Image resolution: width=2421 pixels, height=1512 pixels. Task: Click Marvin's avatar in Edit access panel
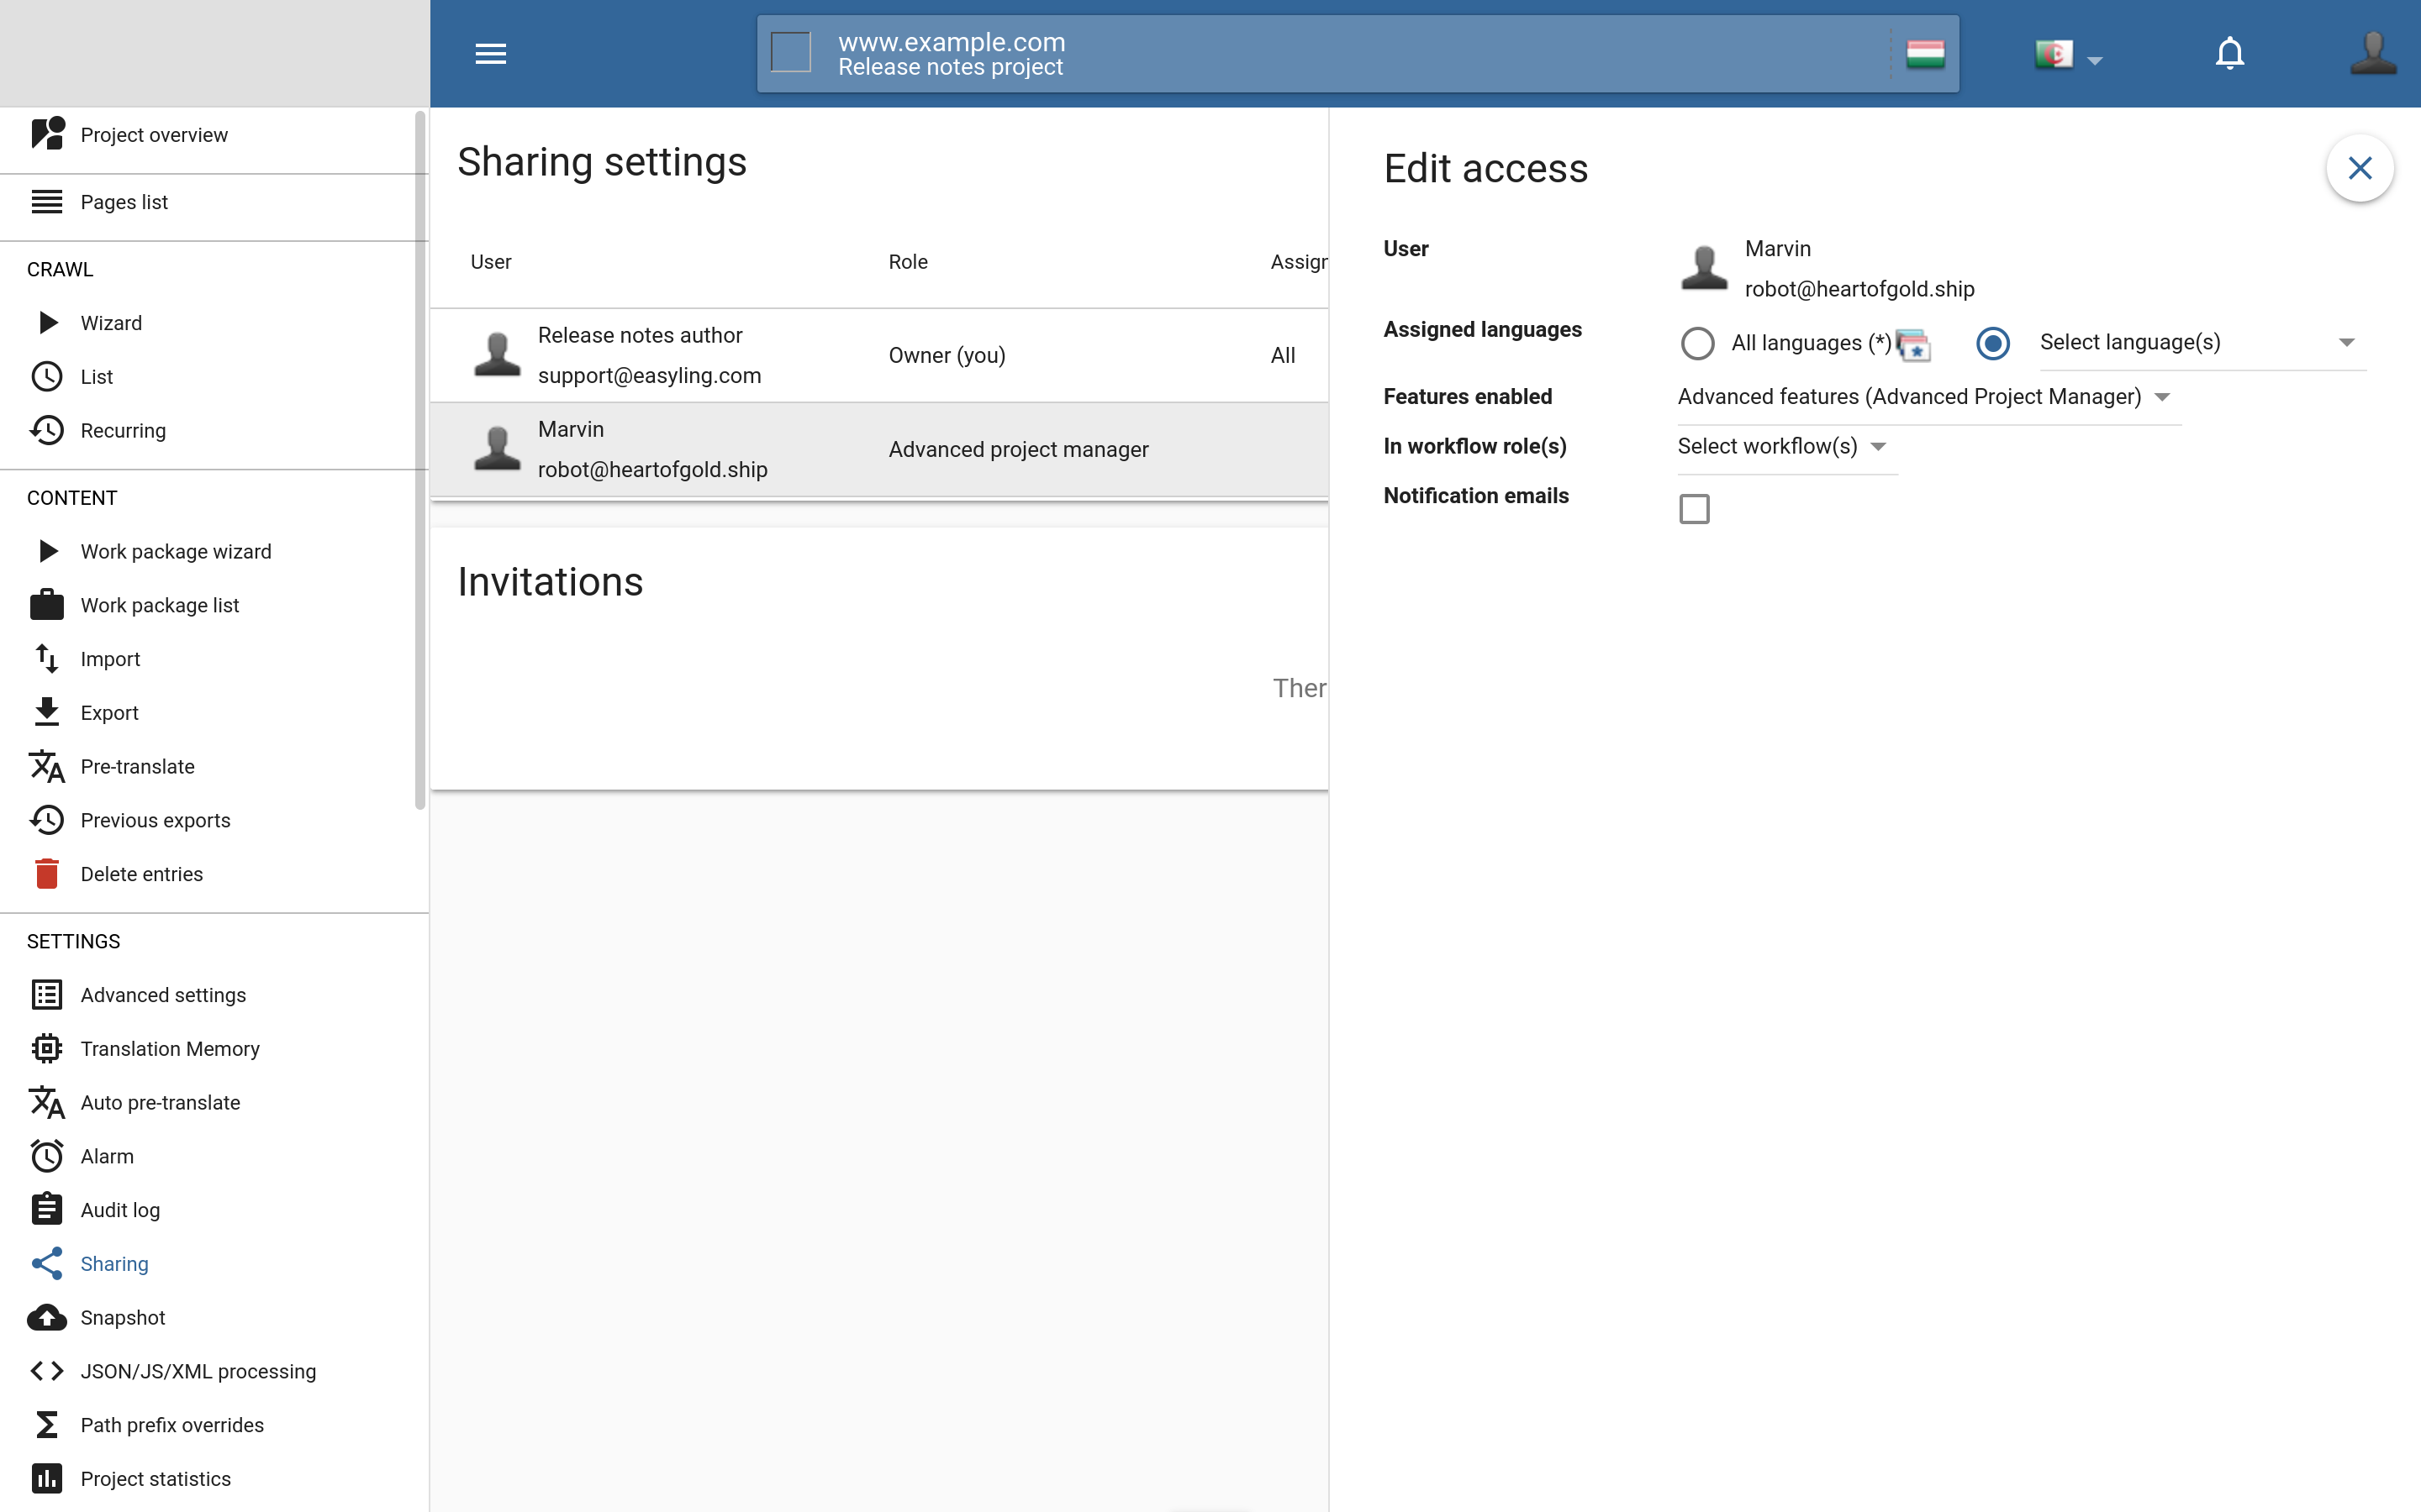coord(1704,267)
